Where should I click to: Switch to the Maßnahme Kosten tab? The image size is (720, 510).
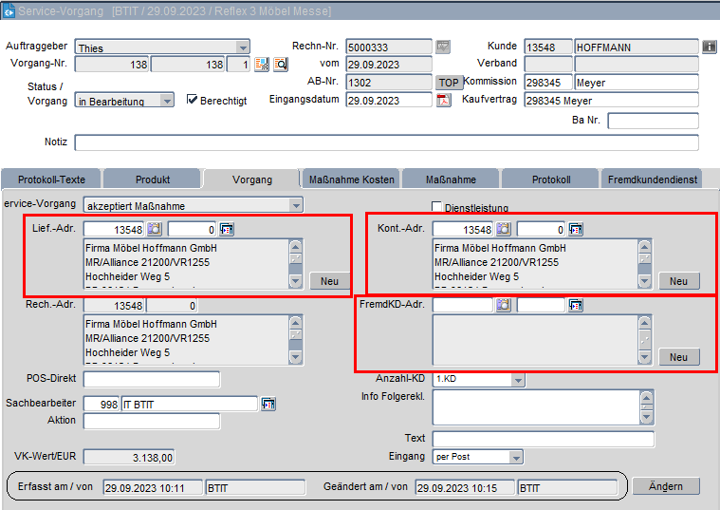(x=350, y=179)
